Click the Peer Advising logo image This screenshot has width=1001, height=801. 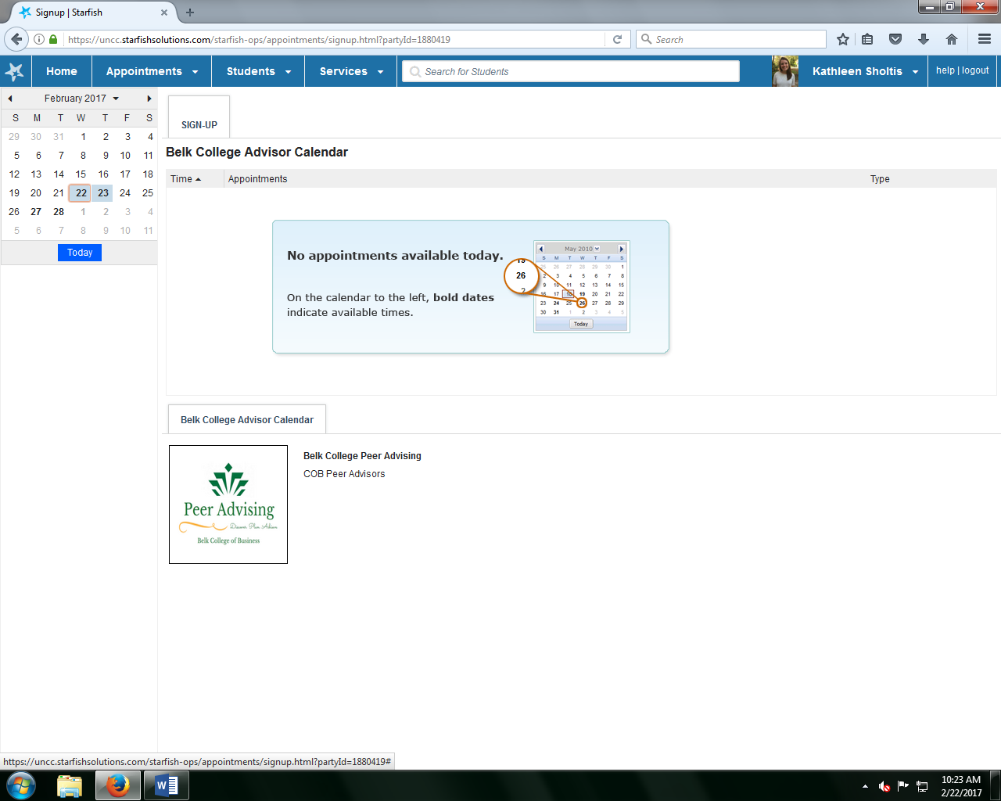[x=228, y=505]
